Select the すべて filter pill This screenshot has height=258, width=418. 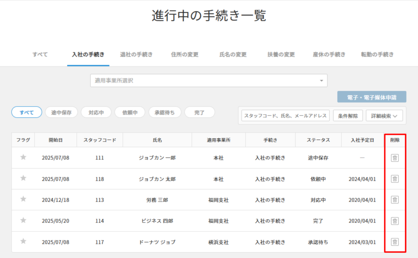(26, 112)
